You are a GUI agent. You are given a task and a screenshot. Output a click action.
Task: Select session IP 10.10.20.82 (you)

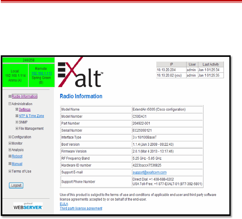coord(170,75)
